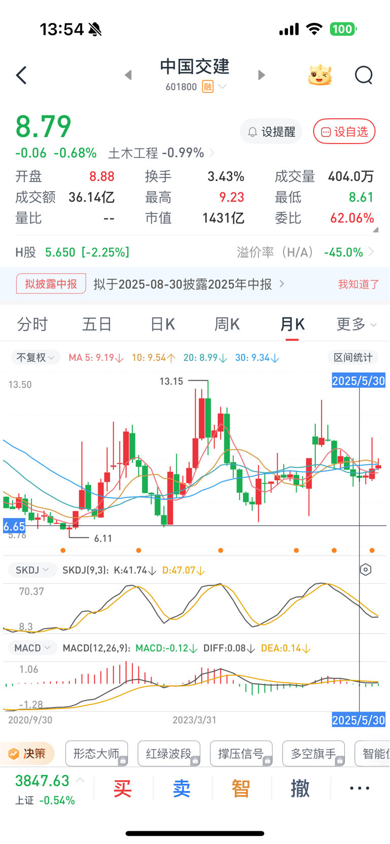Screen dimensions: 390x844
Task: Switch to 日K chart tab
Action: pyautogui.click(x=163, y=324)
